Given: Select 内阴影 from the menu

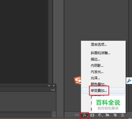Looking at the screenshot, I should [103, 66].
